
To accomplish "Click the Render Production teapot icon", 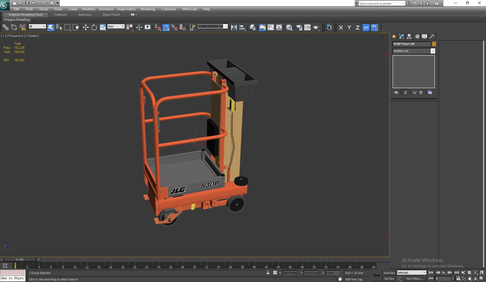I will [316, 27].
